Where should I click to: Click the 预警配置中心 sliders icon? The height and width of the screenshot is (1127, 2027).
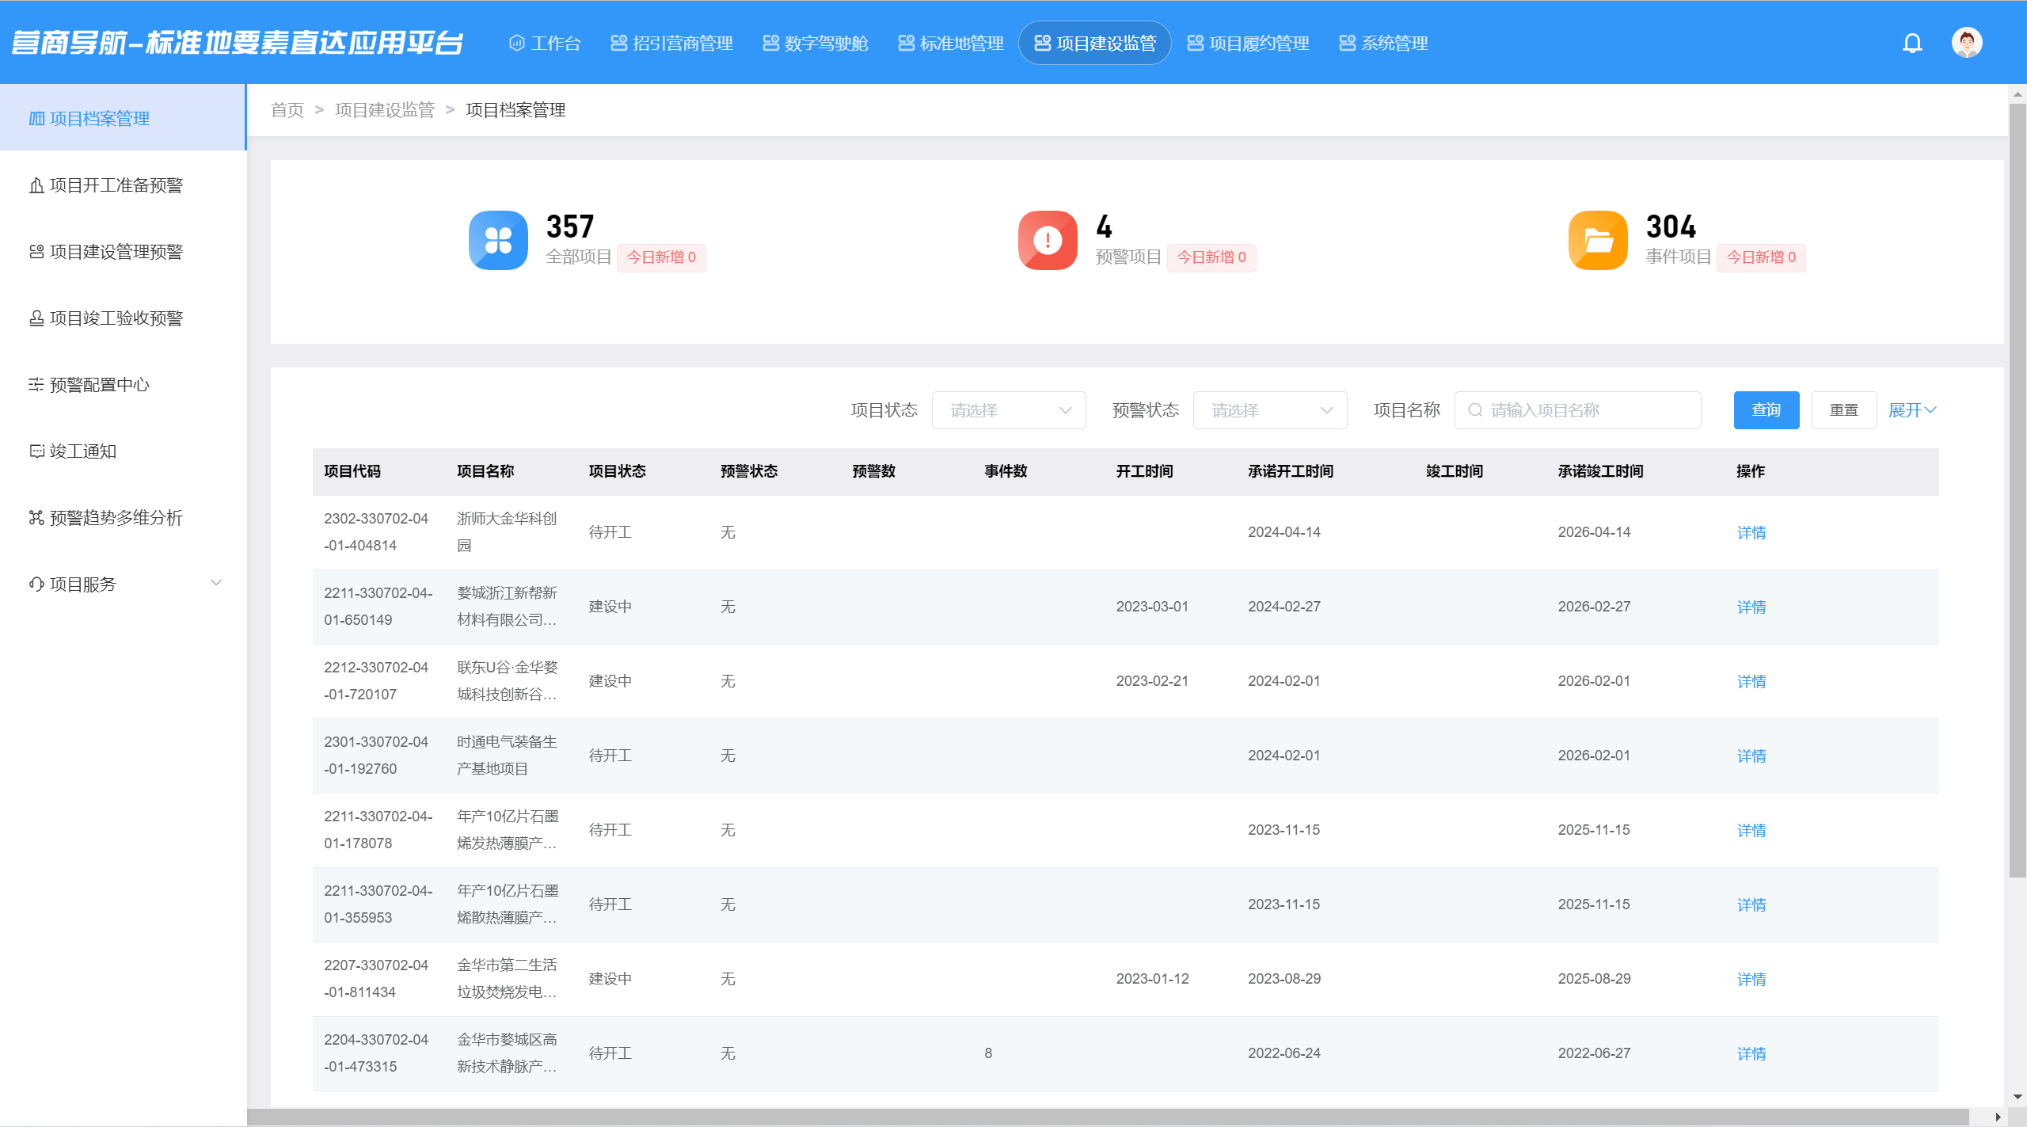tap(36, 385)
